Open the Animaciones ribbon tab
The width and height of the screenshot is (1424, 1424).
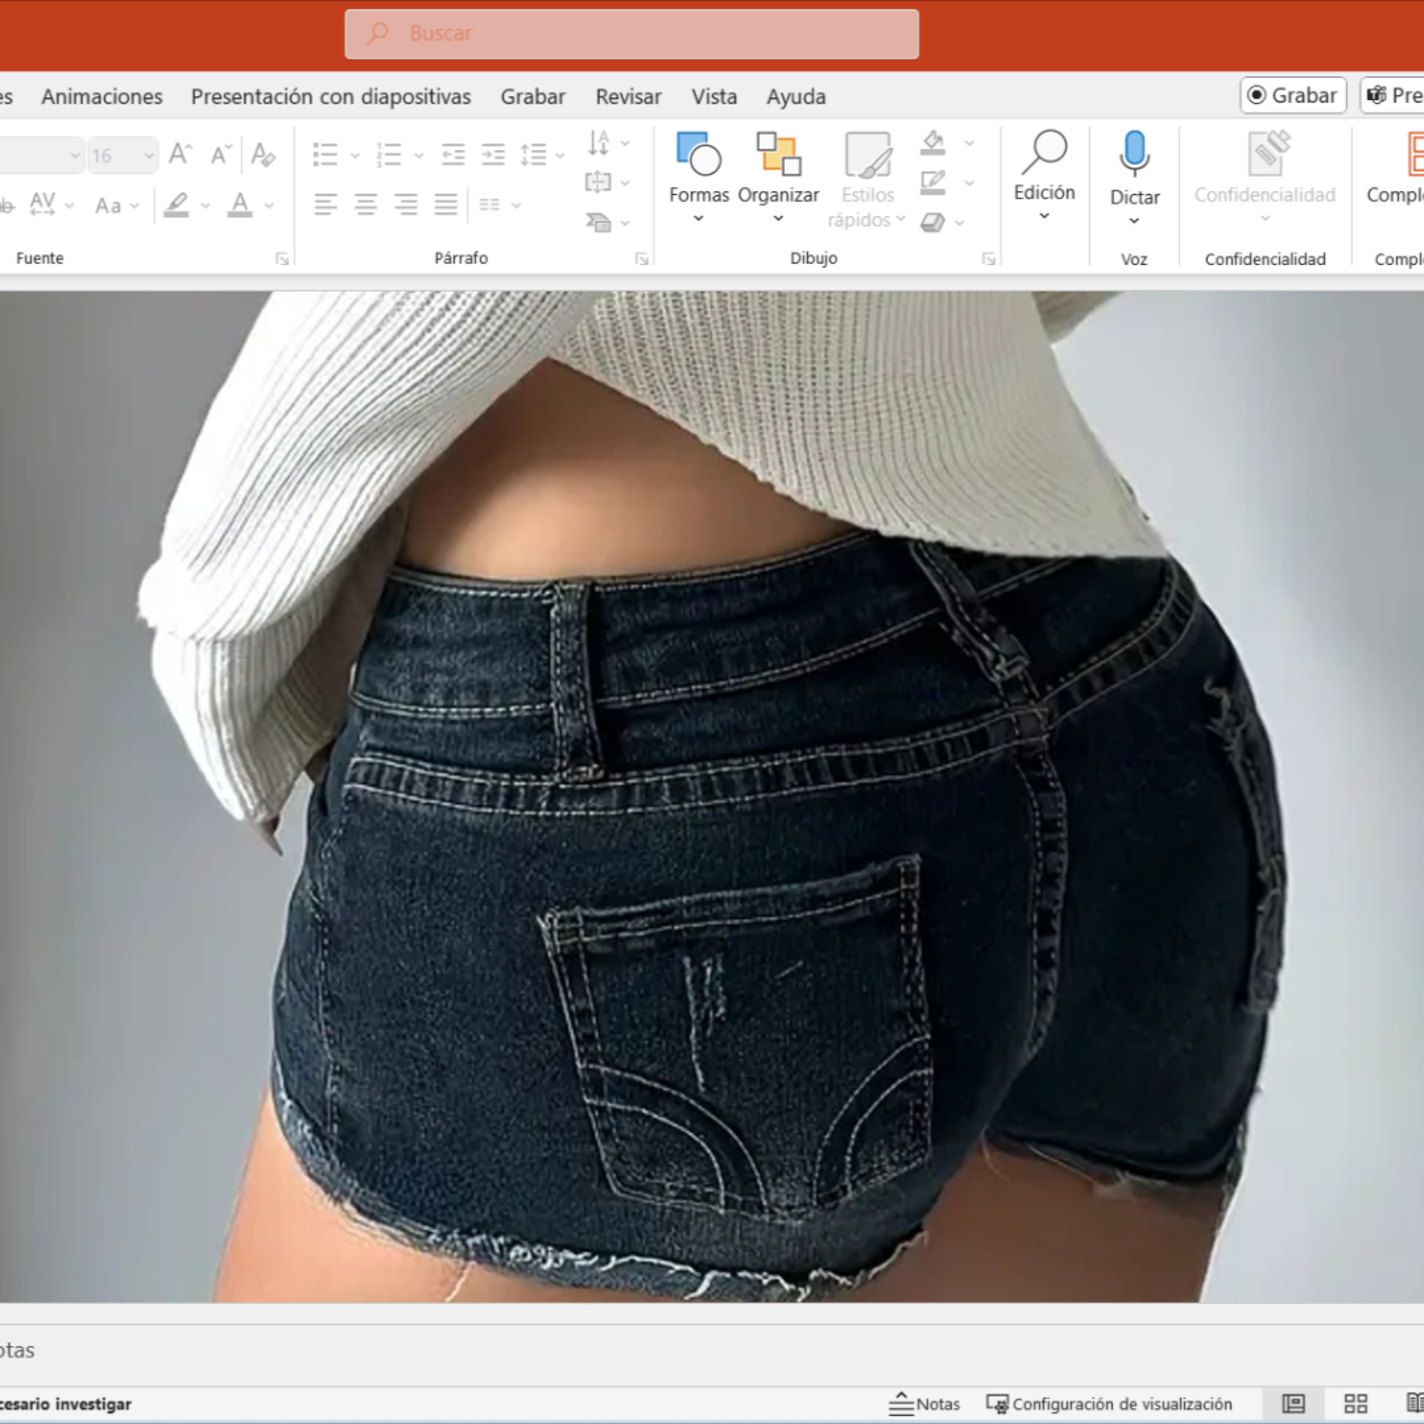pyautogui.click(x=102, y=96)
